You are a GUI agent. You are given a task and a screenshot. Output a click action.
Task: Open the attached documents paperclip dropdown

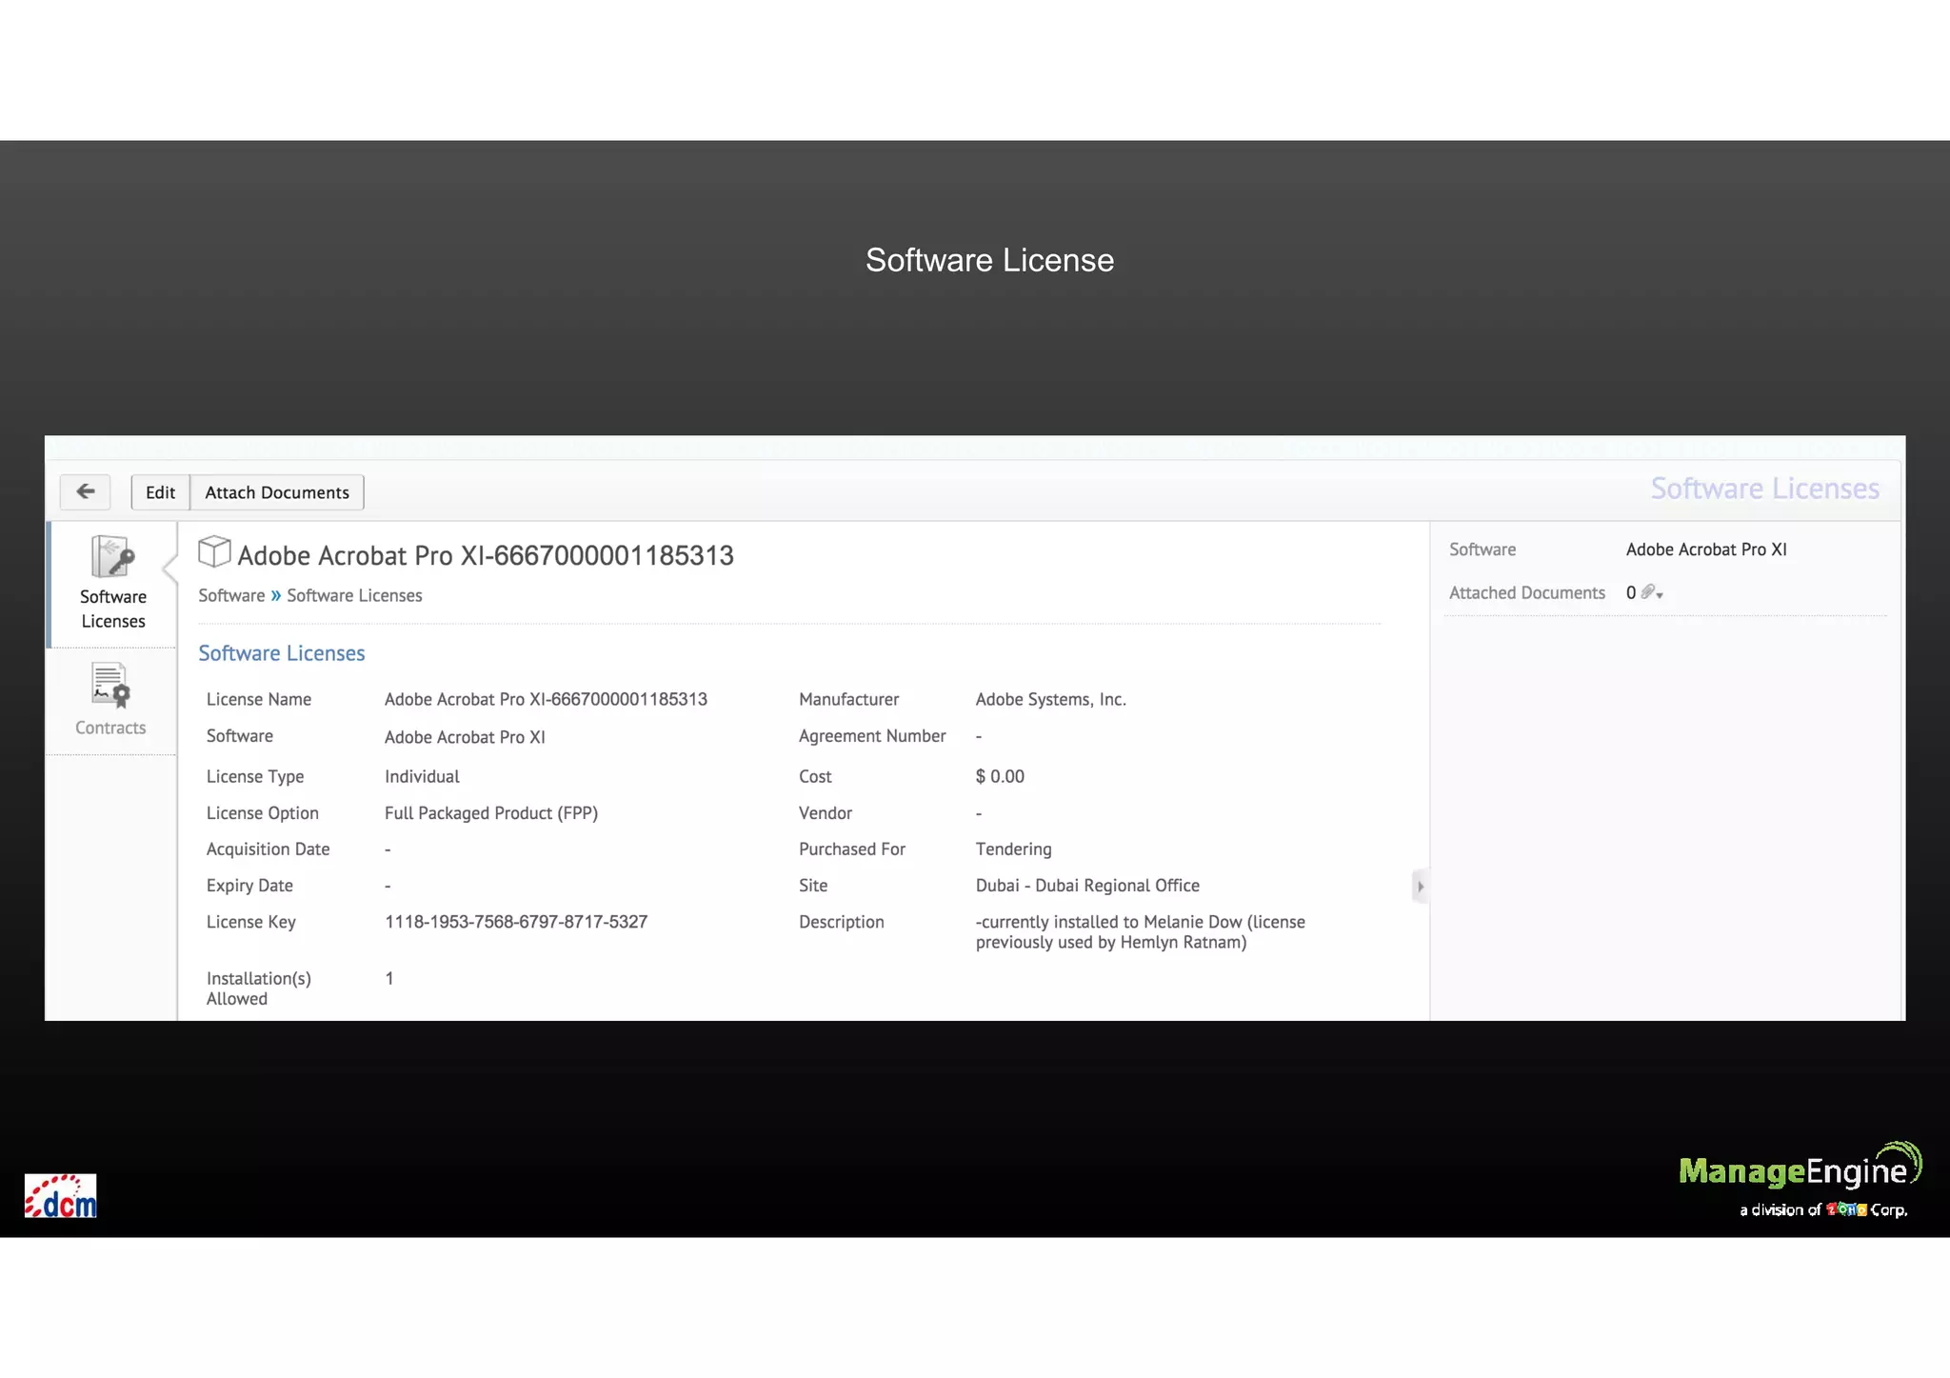point(1652,592)
